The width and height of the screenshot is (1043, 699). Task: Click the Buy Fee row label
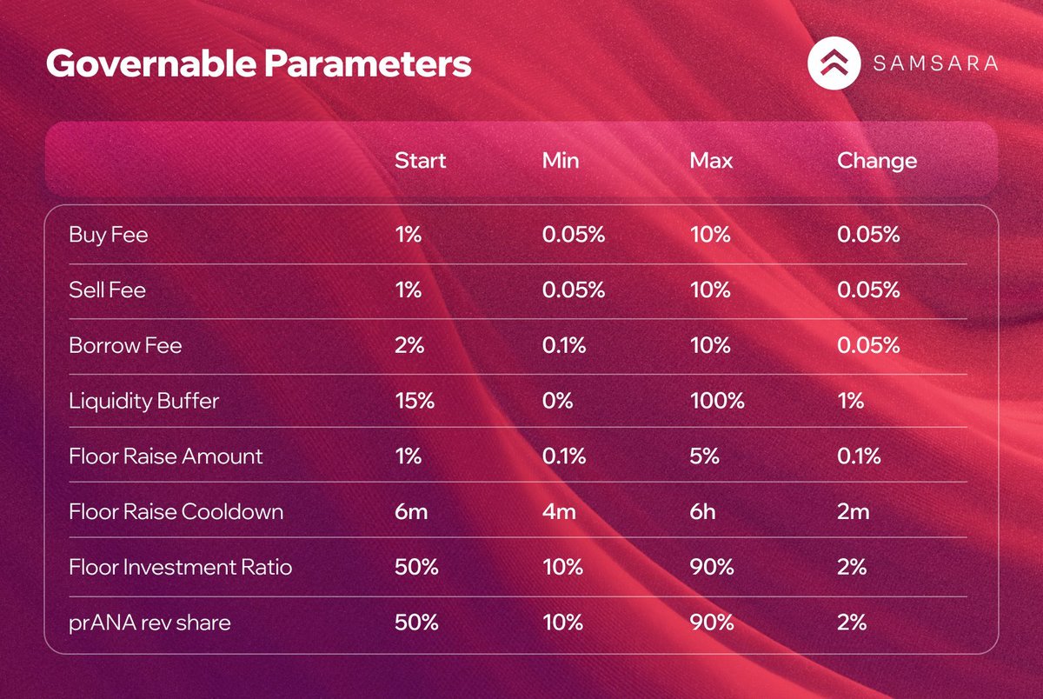pyautogui.click(x=109, y=236)
